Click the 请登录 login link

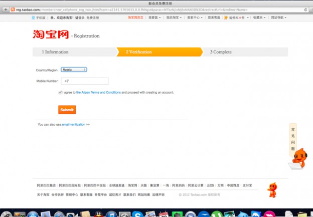click(80, 18)
